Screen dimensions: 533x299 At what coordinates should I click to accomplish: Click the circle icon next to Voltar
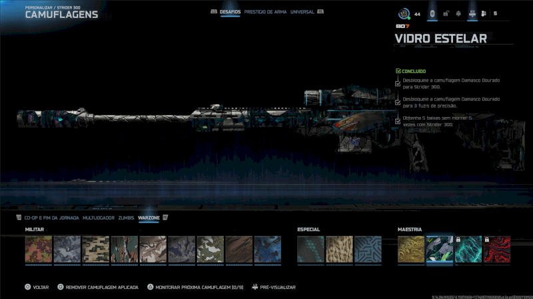[x=27, y=287]
